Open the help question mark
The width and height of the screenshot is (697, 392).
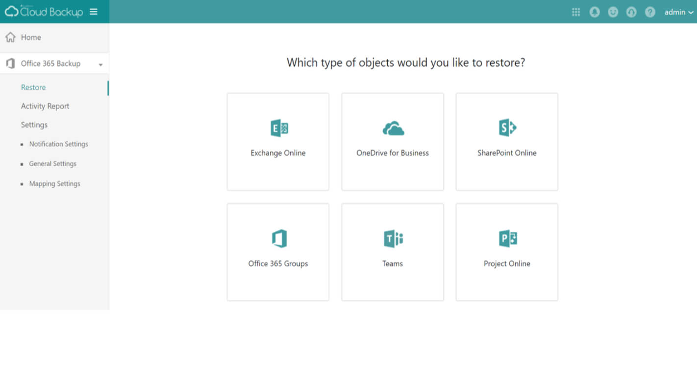coord(650,12)
